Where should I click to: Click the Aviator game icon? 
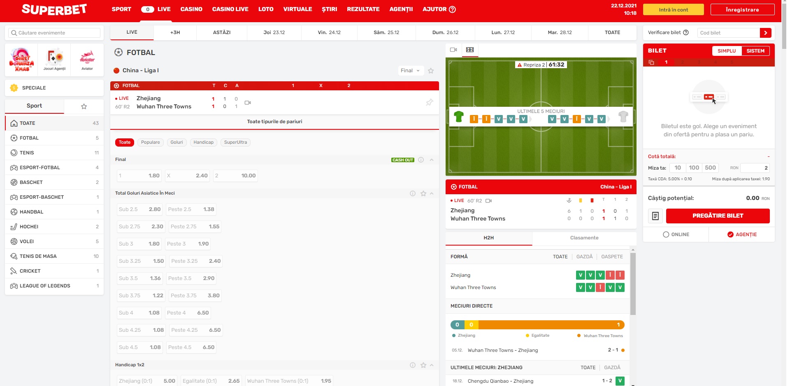pos(87,60)
